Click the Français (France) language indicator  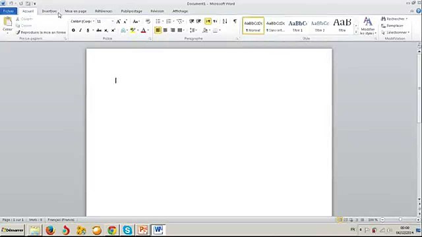(x=61, y=220)
